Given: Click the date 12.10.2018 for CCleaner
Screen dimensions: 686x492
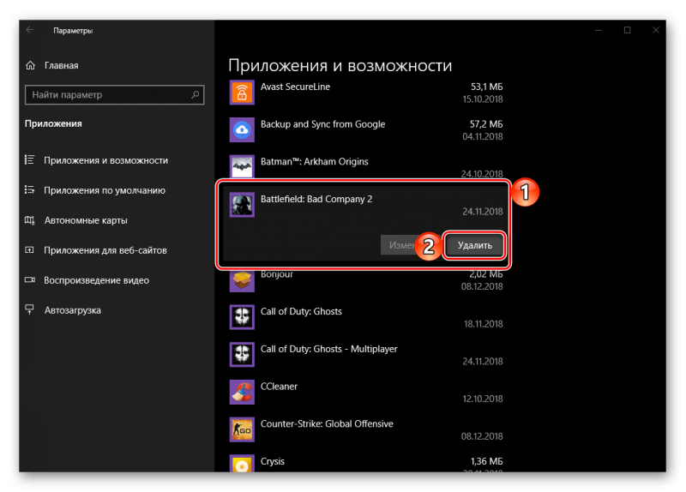Looking at the screenshot, I should pos(483,399).
